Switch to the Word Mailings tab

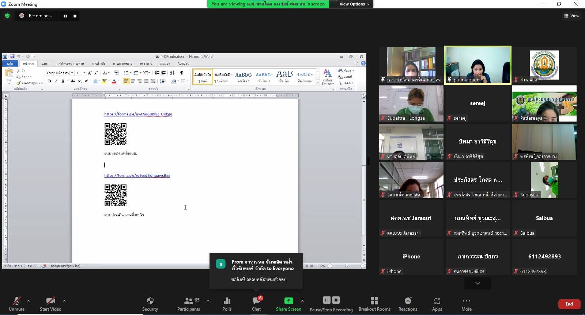tap(122, 64)
